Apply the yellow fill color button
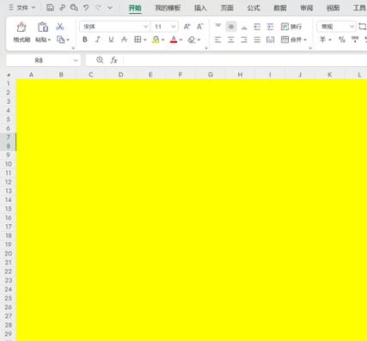367x341 pixels. click(x=156, y=40)
